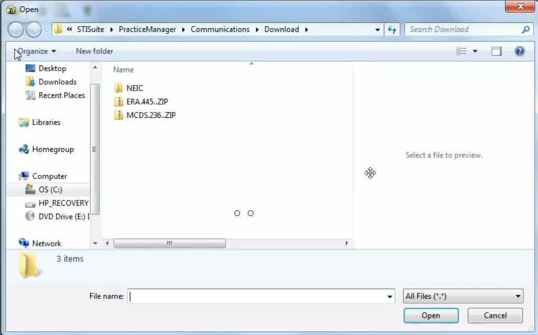
Task: Click the refresh button beside address bar
Action: (x=392, y=30)
